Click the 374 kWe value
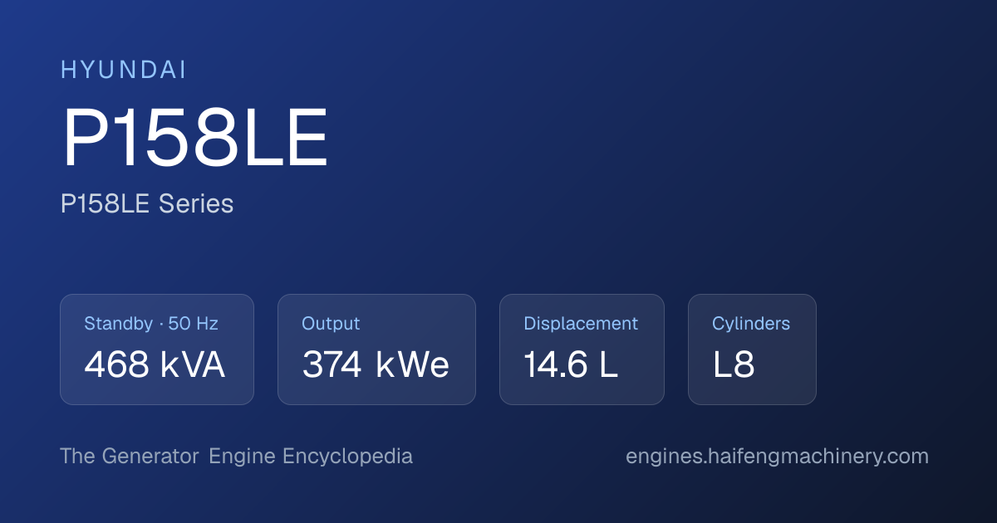Screen dimensions: 997x523 click(x=376, y=365)
